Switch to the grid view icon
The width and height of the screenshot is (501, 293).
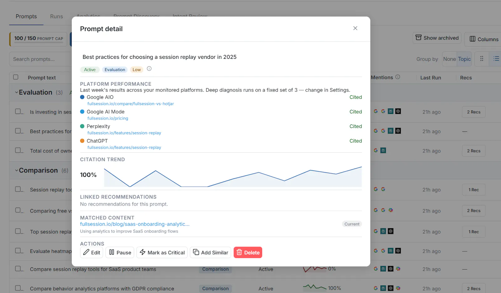[482, 59]
